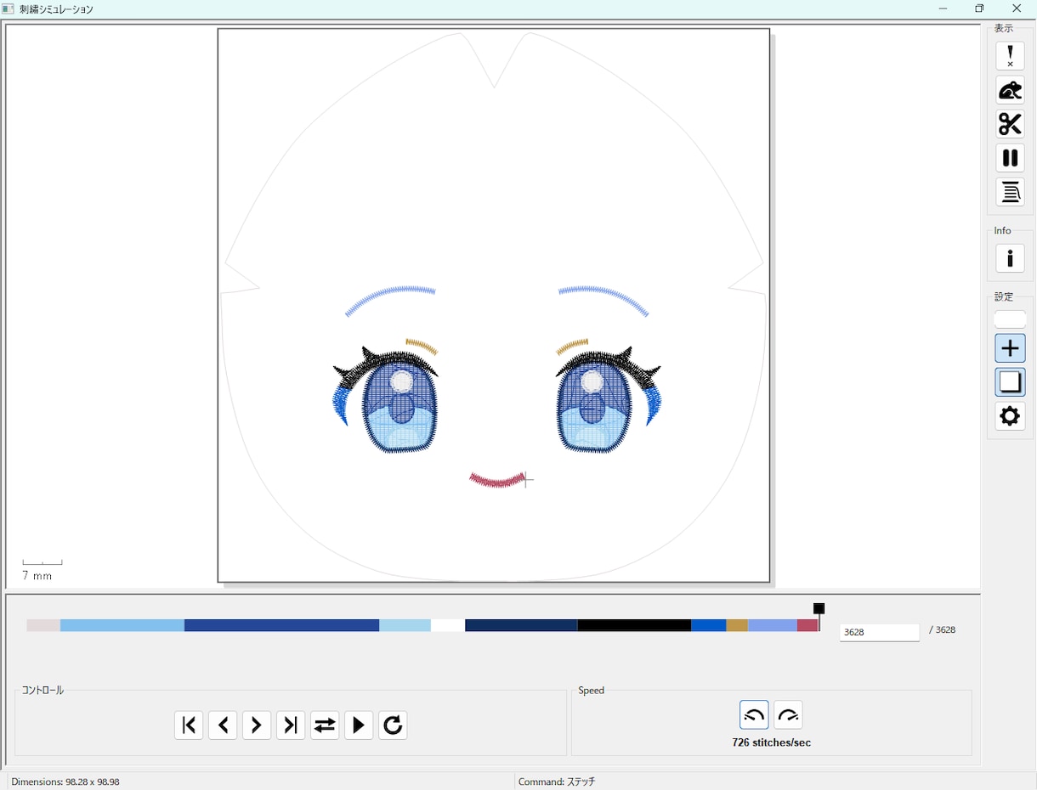
Task: Restart the stitch simulation
Action: click(393, 725)
